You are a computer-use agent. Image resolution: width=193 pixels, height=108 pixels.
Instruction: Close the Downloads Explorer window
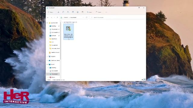click(x=144, y=8)
